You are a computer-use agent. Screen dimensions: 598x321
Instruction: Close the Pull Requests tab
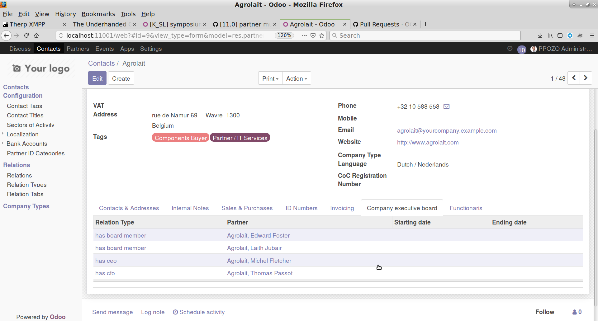(415, 24)
